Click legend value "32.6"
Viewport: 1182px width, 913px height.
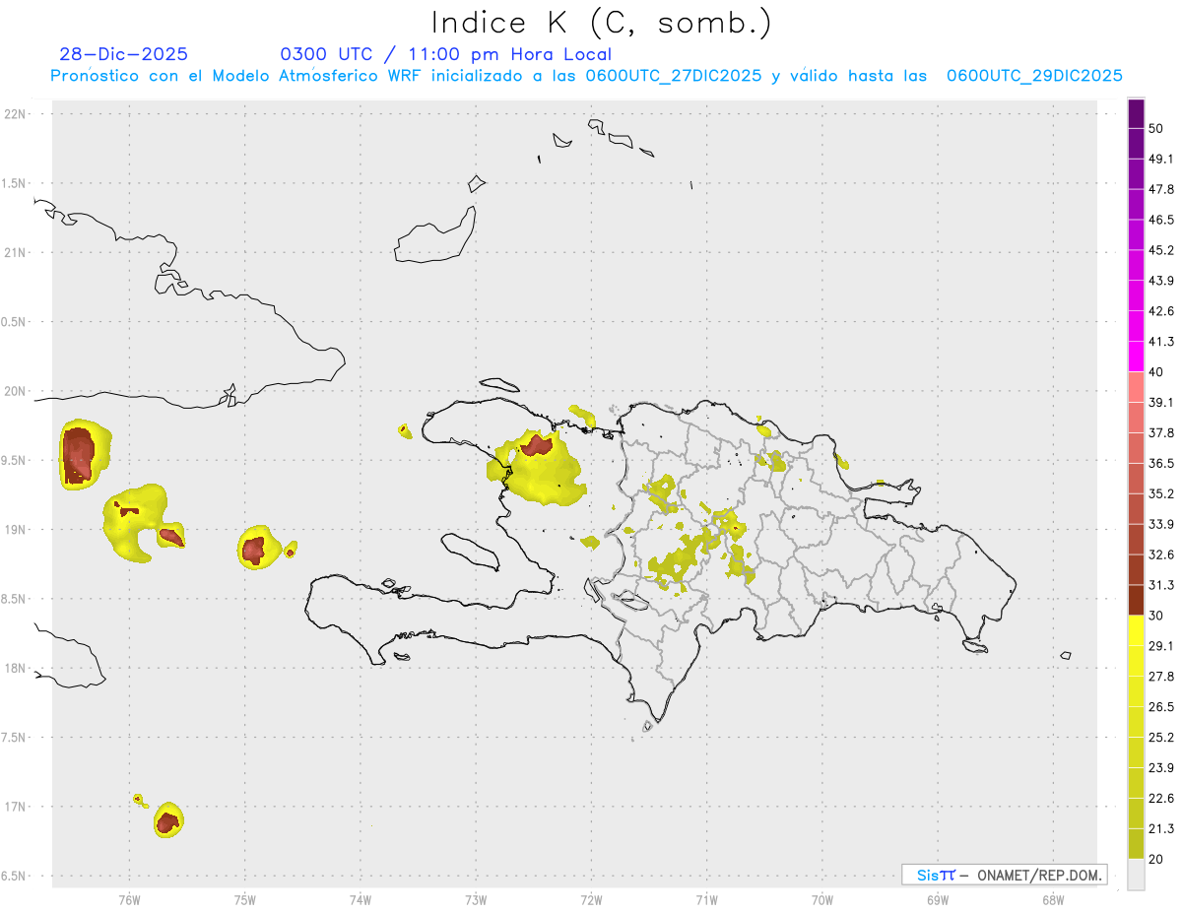click(1160, 554)
